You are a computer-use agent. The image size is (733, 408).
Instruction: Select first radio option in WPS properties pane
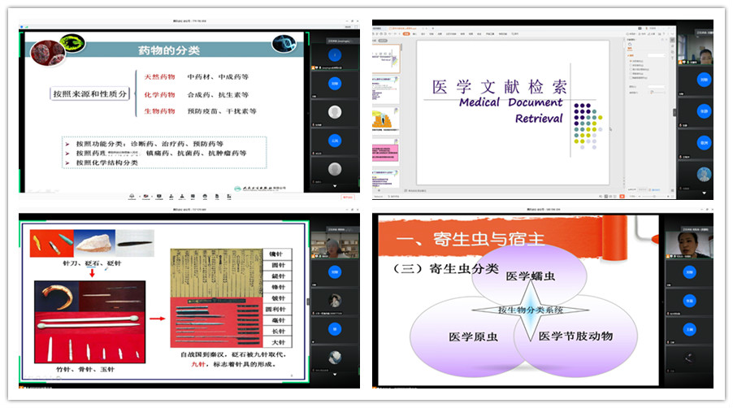[x=632, y=60]
